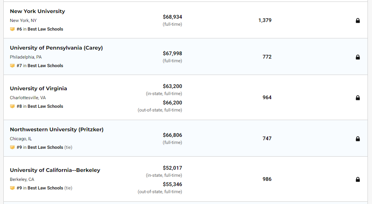Click the ranking badge icon under UC Berkeley
The width and height of the screenshot is (372, 204).
[x=12, y=188]
